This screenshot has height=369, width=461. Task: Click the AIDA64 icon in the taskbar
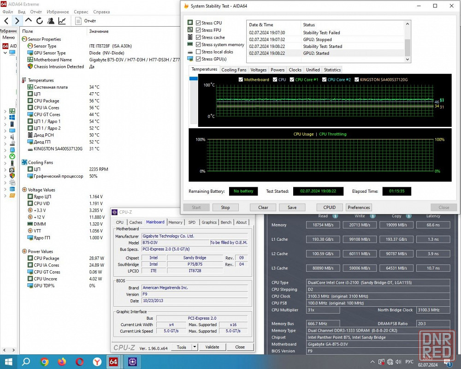point(113,362)
